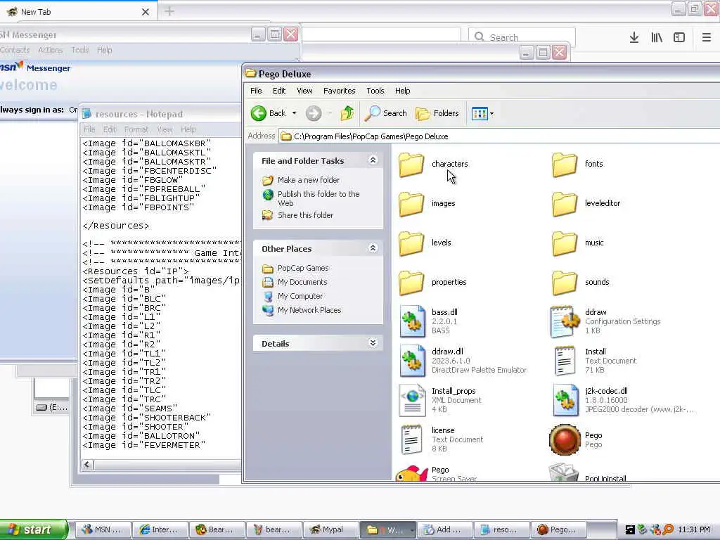The width and height of the screenshot is (720, 540).
Task: Switch to Pego taskbar button
Action: tap(558, 530)
